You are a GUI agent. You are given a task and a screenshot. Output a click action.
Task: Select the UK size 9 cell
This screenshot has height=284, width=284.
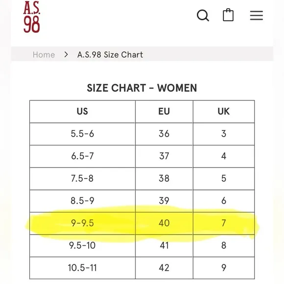[224, 268]
